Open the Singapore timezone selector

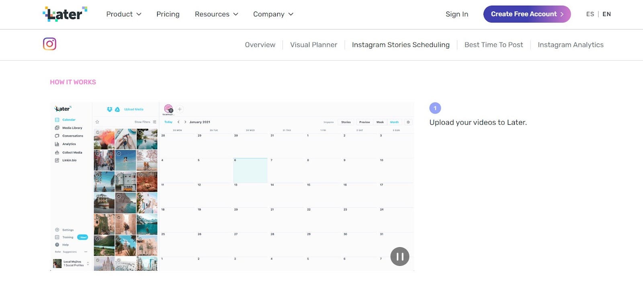[328, 122]
